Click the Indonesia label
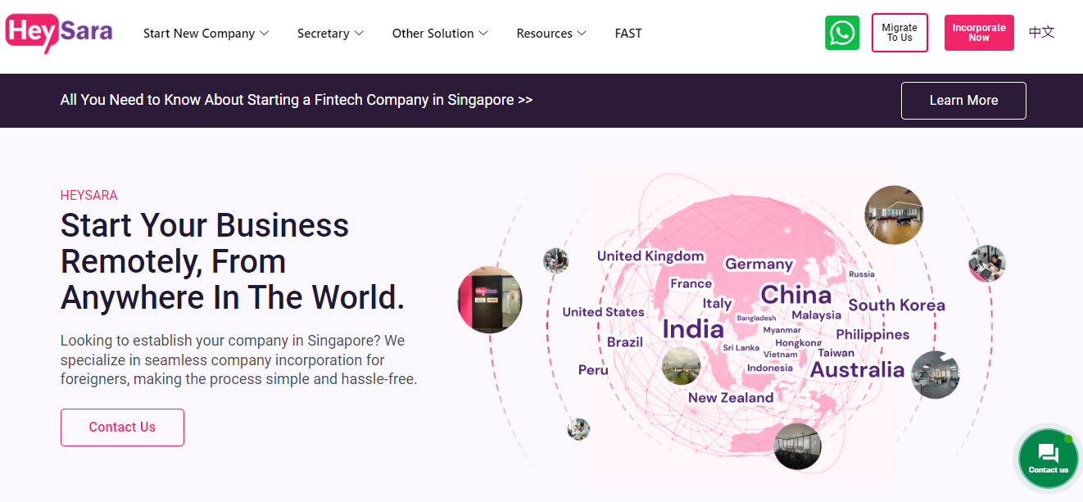Screen dimensions: 1083x502 [x=770, y=369]
